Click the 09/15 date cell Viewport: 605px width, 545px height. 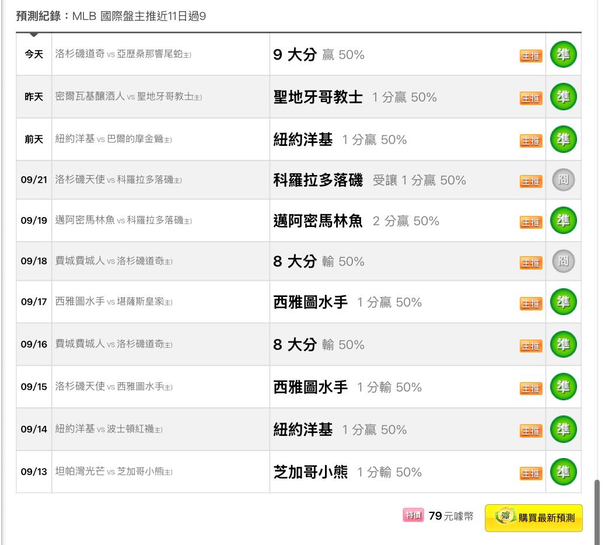[x=34, y=387]
